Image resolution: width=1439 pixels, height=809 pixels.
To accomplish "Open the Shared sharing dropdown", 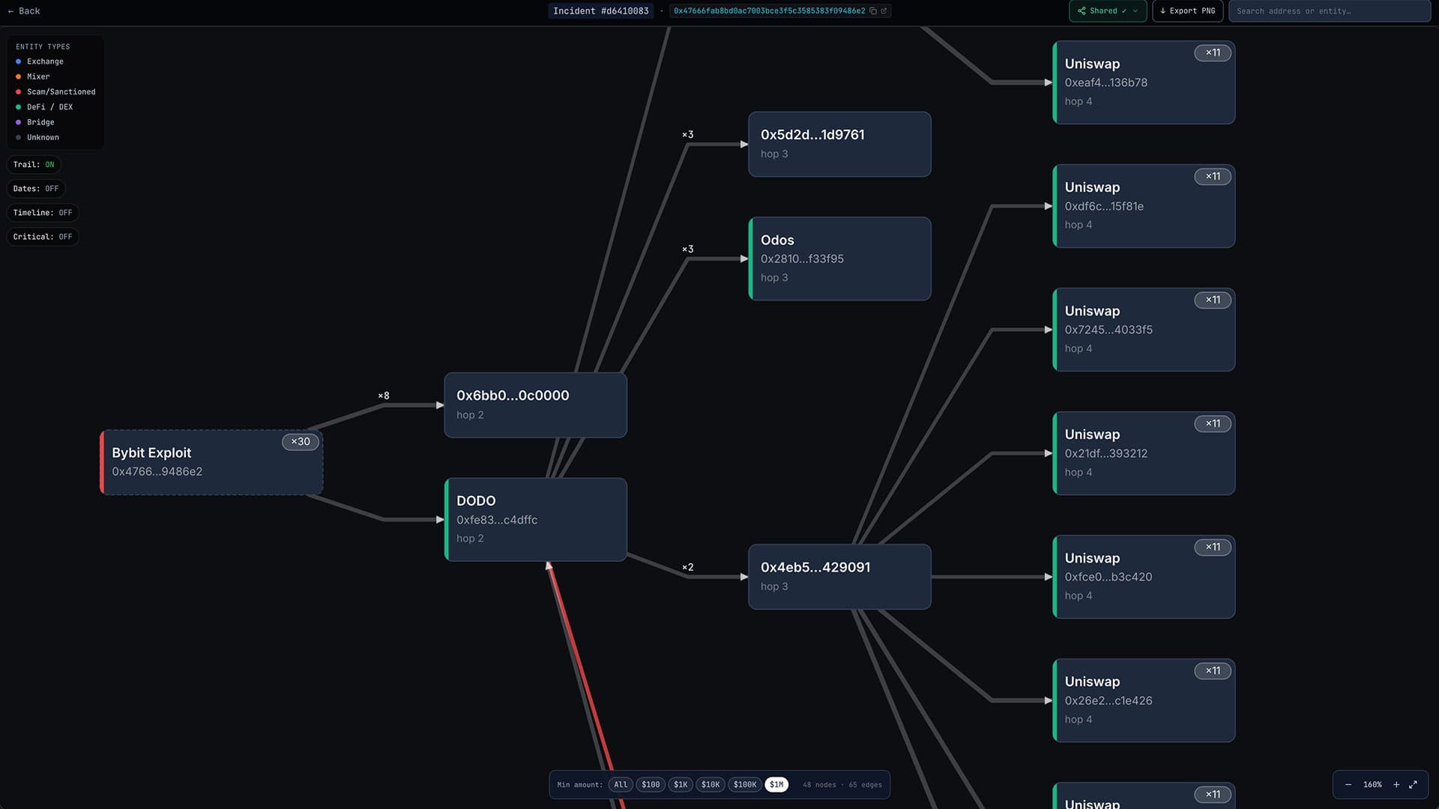I will tap(1135, 11).
